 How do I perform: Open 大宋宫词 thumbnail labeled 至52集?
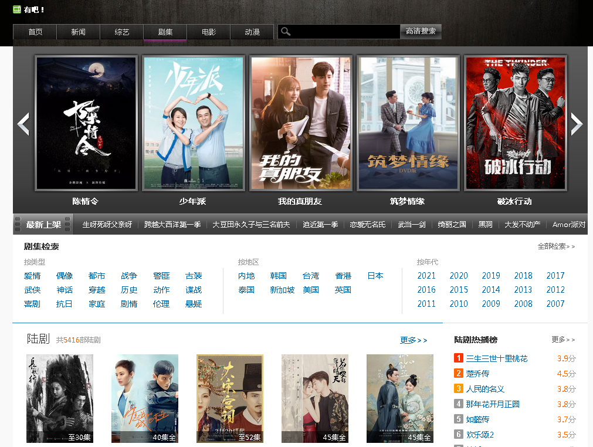point(230,398)
